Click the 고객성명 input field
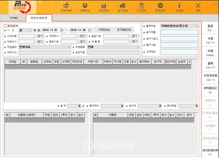This screenshot has width=219, height=158. point(27,36)
